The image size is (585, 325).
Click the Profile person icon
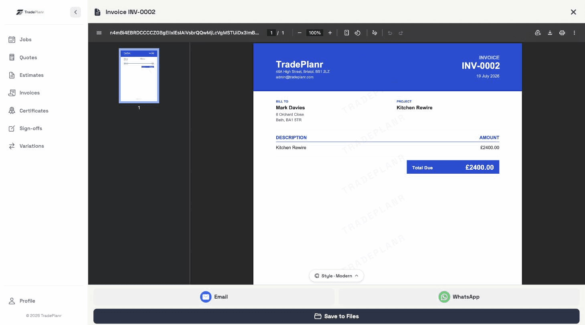coord(12,301)
